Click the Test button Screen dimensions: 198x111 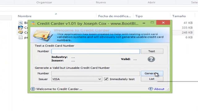pos(152,51)
